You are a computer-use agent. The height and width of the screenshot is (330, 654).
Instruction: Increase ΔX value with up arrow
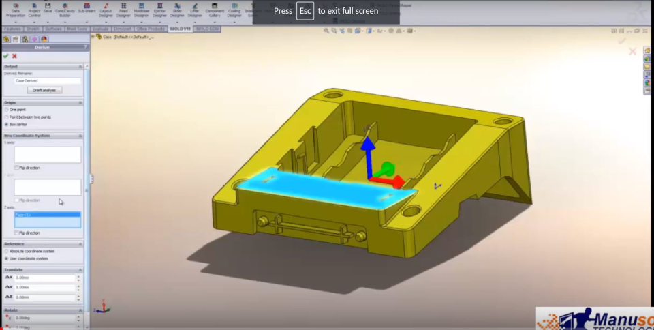(x=78, y=275)
